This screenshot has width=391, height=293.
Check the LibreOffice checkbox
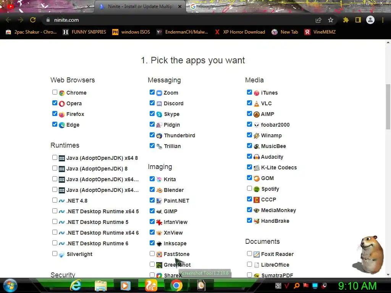point(249,264)
